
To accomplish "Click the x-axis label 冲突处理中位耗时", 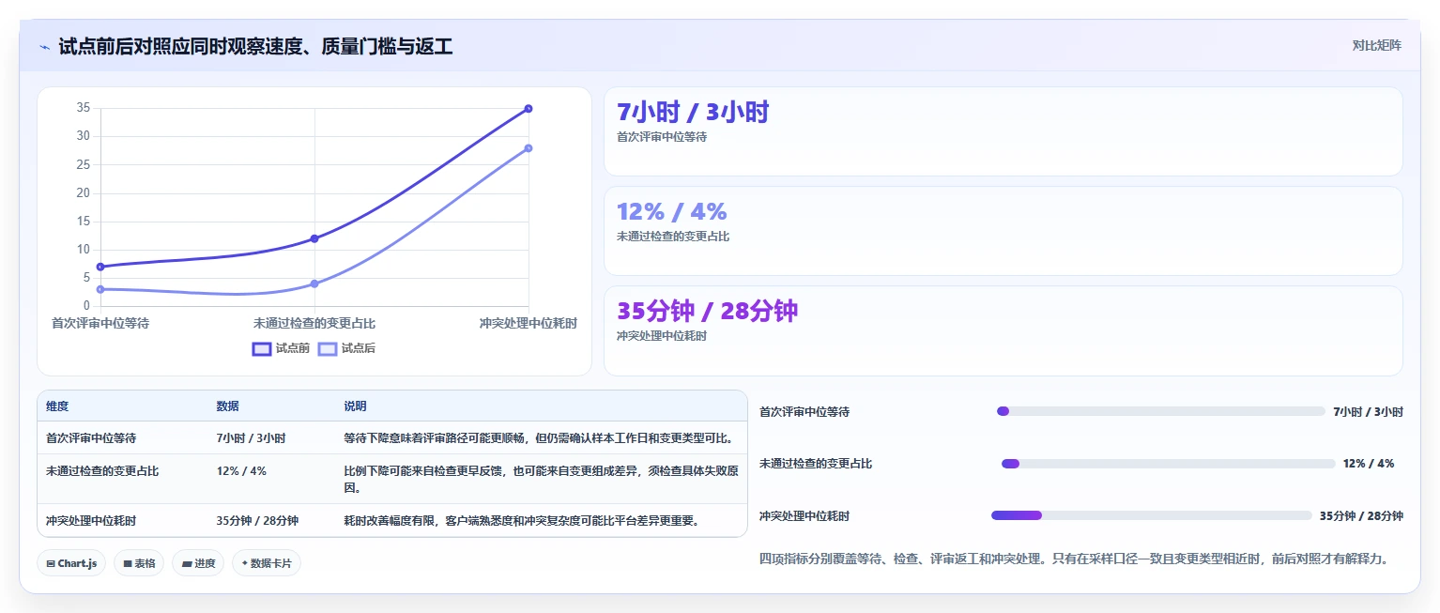I will pyautogui.click(x=529, y=323).
